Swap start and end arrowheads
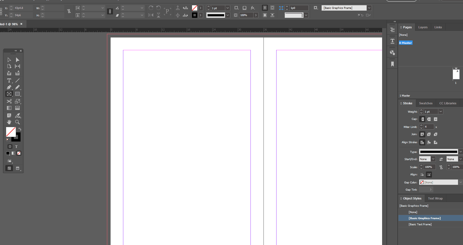 pyautogui.click(x=441, y=159)
